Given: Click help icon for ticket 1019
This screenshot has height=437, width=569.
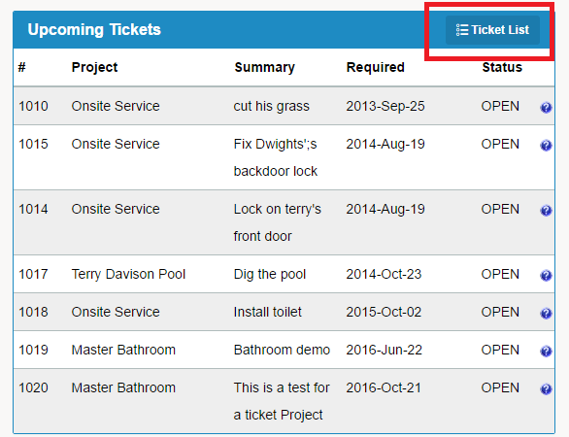Looking at the screenshot, I should 546,351.
